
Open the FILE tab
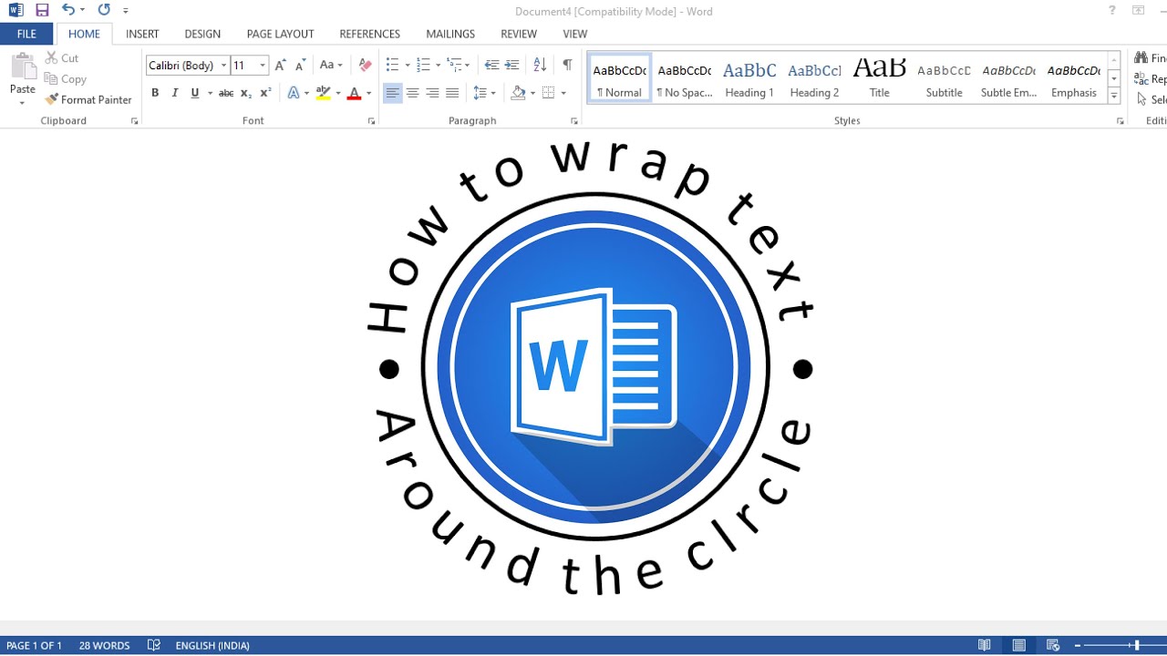(26, 34)
